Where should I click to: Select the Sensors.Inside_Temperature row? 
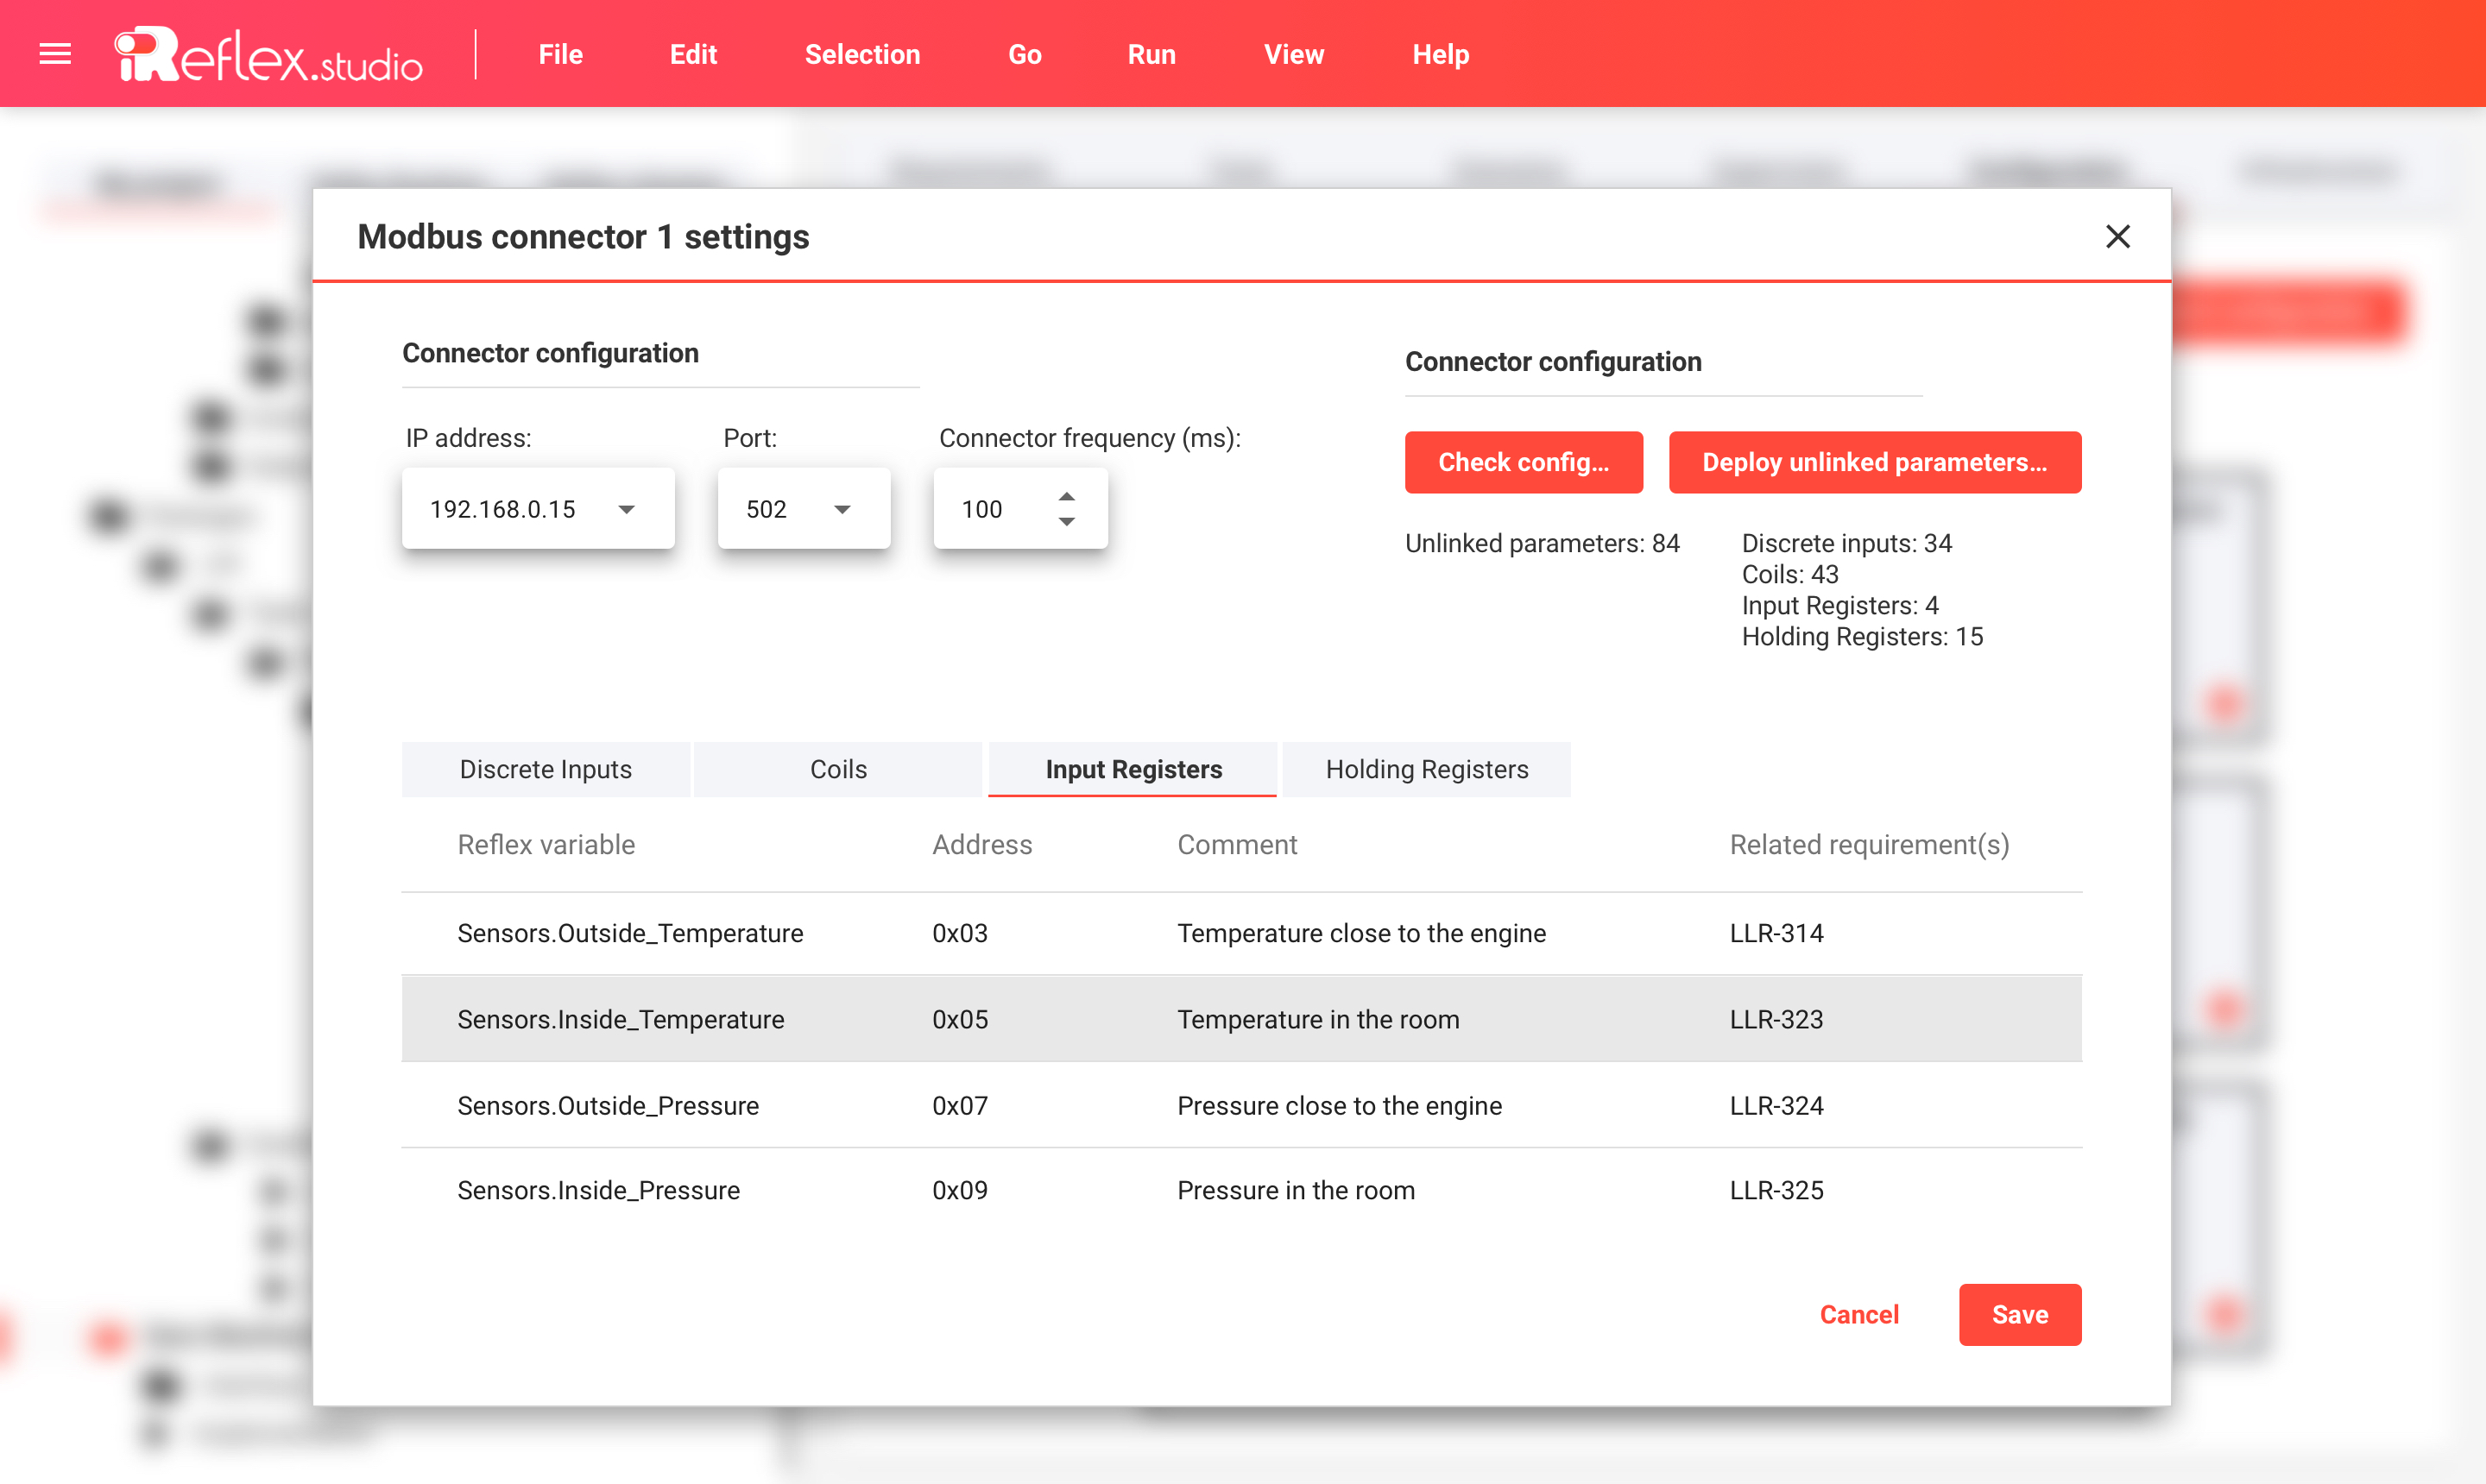1241,1019
